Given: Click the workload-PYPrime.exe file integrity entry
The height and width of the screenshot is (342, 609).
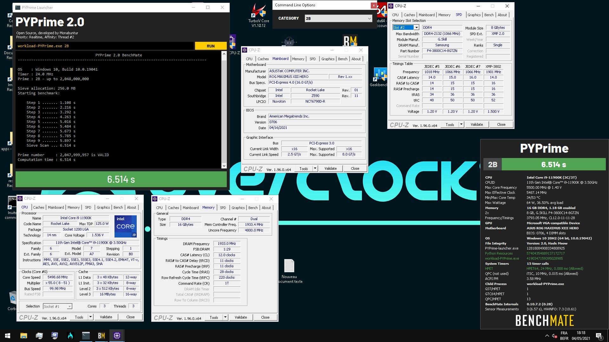Looking at the screenshot, I should tap(502, 258).
